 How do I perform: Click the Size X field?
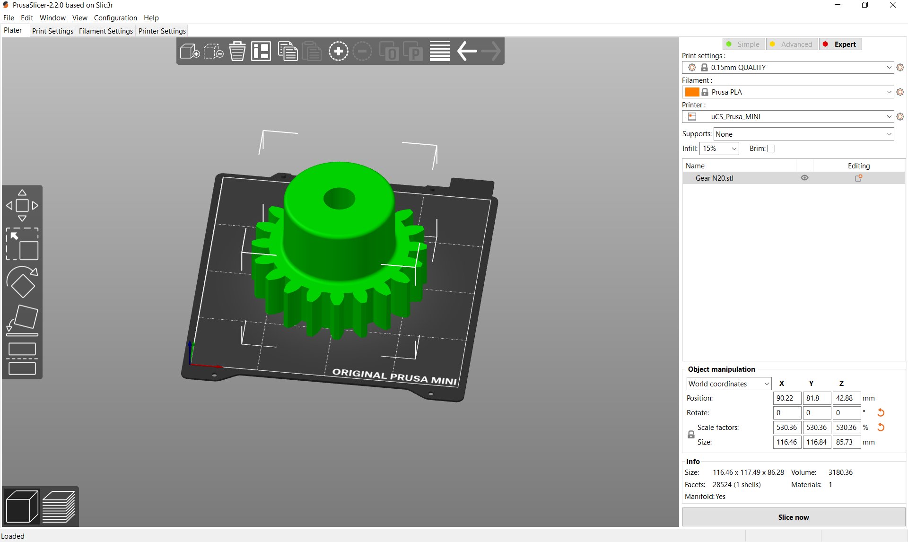[x=787, y=442]
